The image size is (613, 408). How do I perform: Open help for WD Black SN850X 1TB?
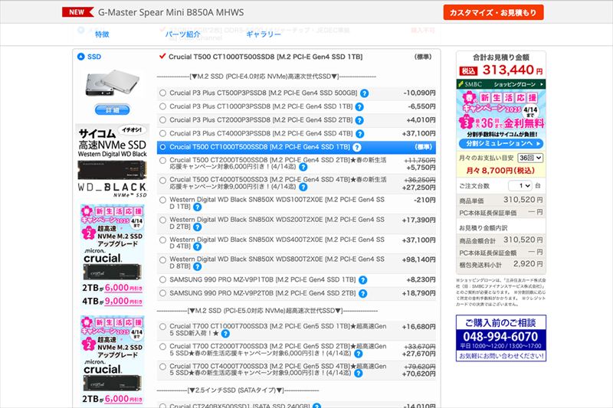coord(198,207)
